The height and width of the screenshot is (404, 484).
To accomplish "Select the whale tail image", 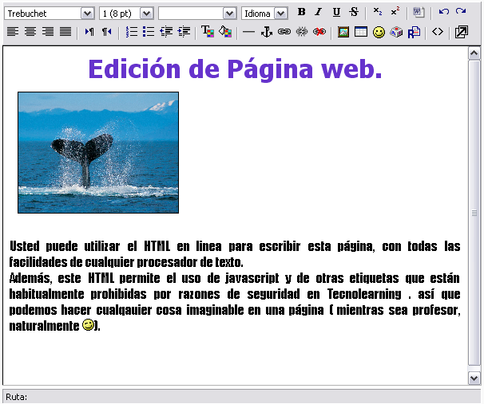I will point(98,152).
